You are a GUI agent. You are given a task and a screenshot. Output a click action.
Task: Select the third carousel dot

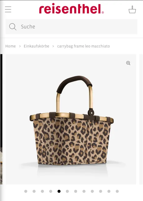click(43, 191)
